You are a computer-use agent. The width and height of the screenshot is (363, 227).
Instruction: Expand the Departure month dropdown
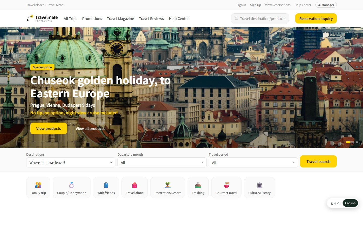point(162,162)
